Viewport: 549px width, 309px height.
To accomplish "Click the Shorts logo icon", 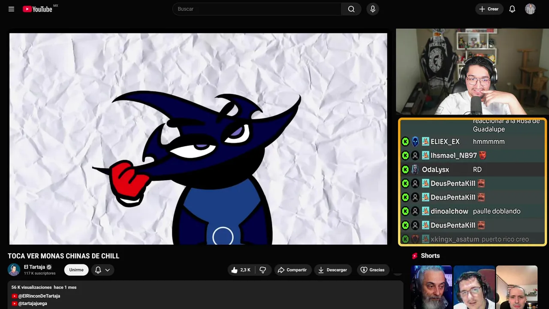I will 415,256.
